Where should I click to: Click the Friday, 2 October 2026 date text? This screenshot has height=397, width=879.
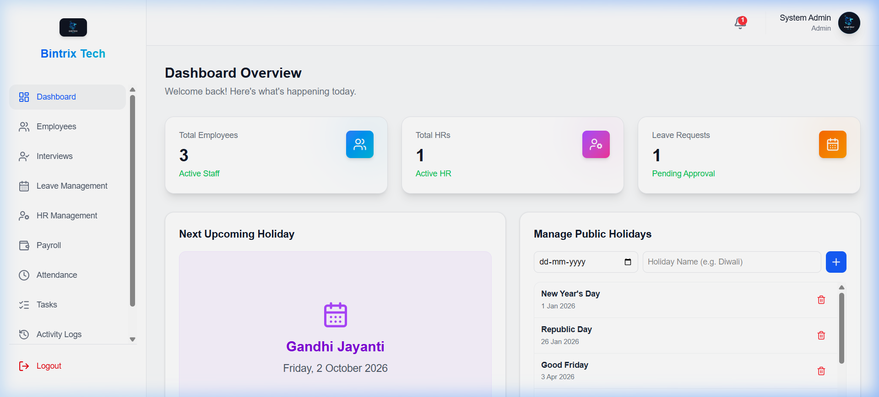(x=335, y=368)
